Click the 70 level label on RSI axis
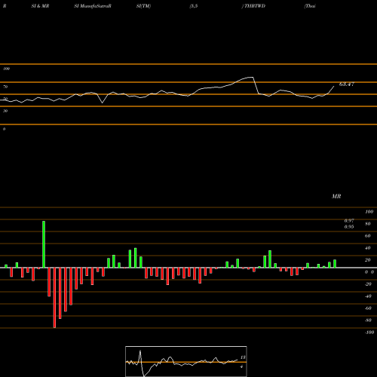The height and width of the screenshot is (377, 377). (5, 87)
